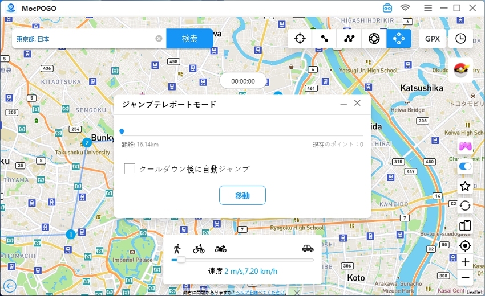The image size is (485, 296).
Task: Close the ジャンプテレポートモード dialog
Action: point(357,103)
